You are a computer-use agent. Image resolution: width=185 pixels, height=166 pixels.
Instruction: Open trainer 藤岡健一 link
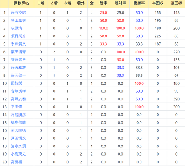(18, 75)
